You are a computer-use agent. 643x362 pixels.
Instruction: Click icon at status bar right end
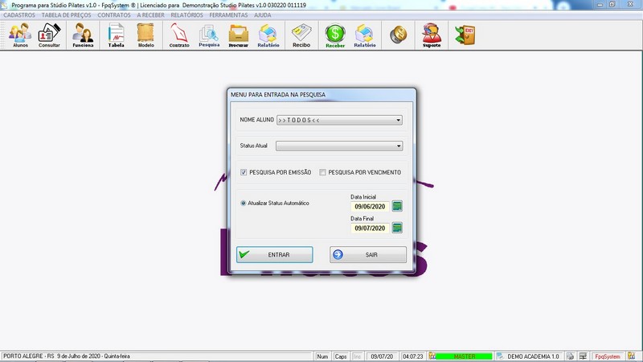[x=631, y=356]
